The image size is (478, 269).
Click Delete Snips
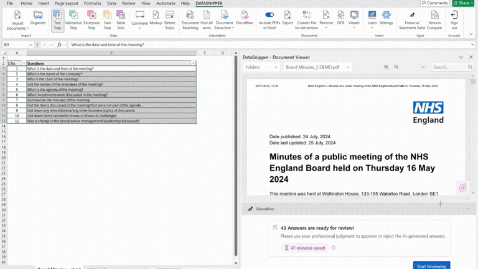[169, 20]
